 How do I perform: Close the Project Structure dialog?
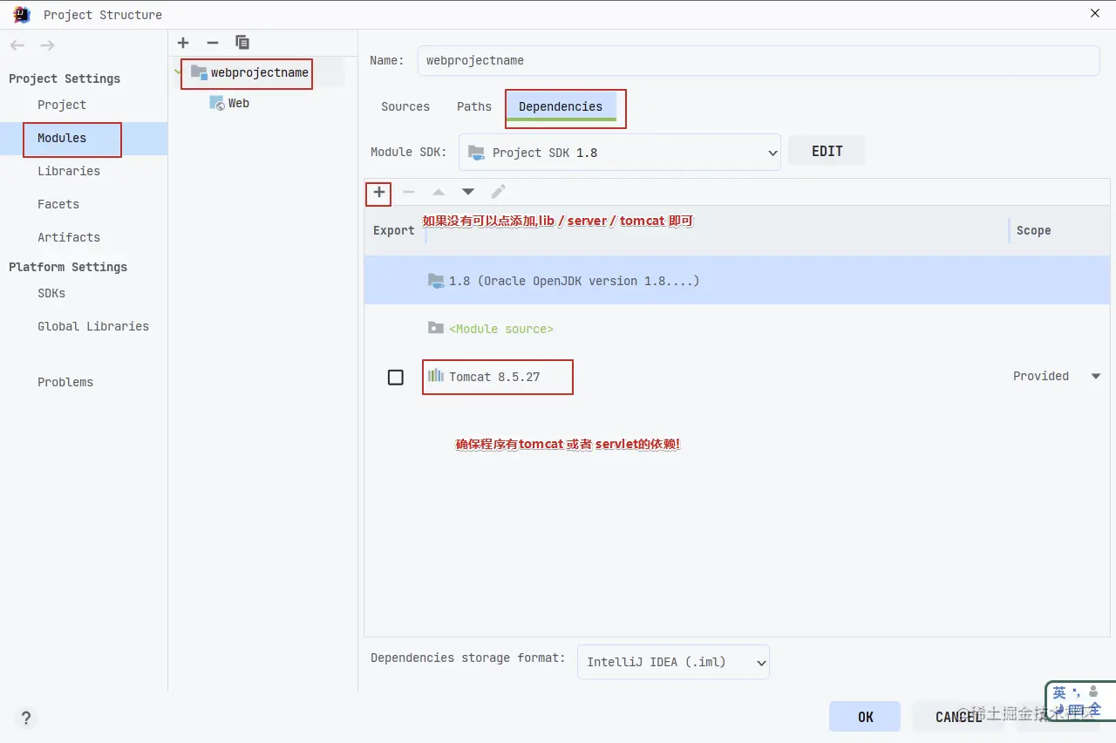click(x=1095, y=13)
